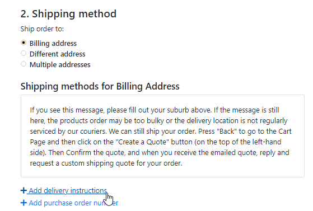Click the quoted "Back" word in the message
313x211 pixels.
[227, 132]
